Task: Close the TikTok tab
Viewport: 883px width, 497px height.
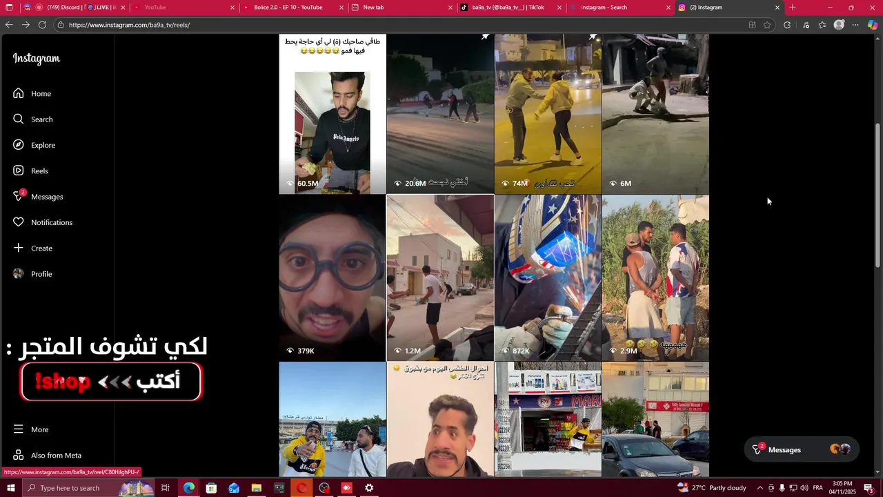Action: point(559,8)
